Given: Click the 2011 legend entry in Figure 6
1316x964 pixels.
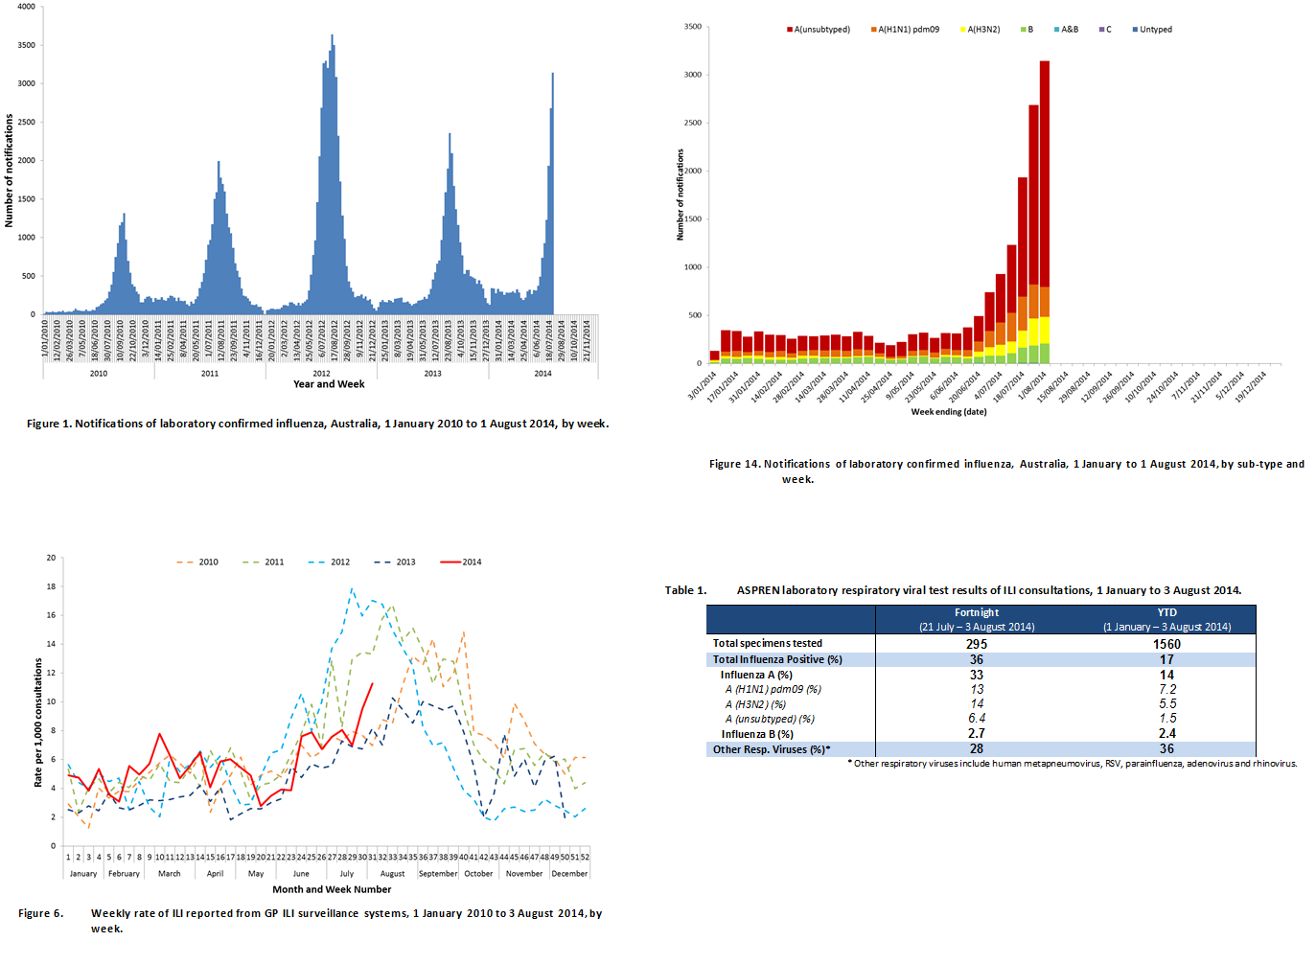Looking at the screenshot, I should 264,562.
